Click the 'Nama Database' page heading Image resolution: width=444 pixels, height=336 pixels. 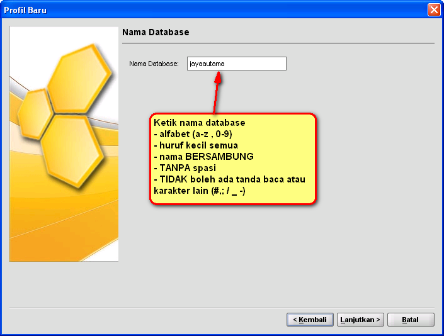tap(156, 32)
